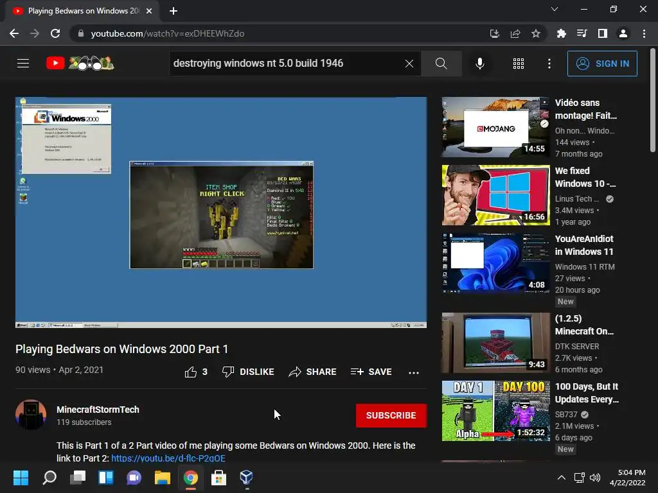Click the install app icon in address bar

coord(495,33)
